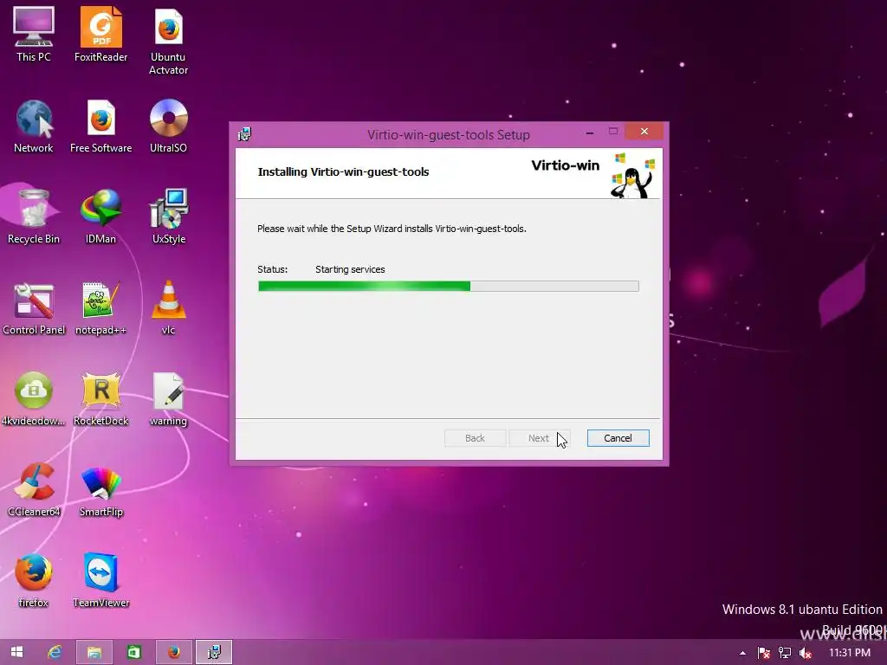Open the This PC desktop icon
This screenshot has width=887, height=665.
[34, 34]
